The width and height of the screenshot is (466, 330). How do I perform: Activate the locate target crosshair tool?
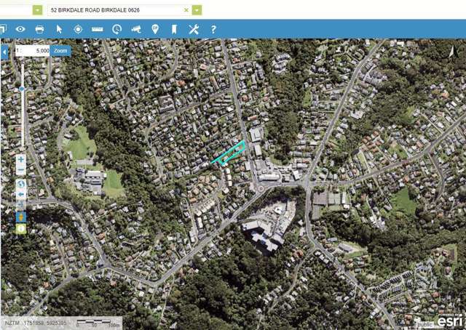click(78, 29)
